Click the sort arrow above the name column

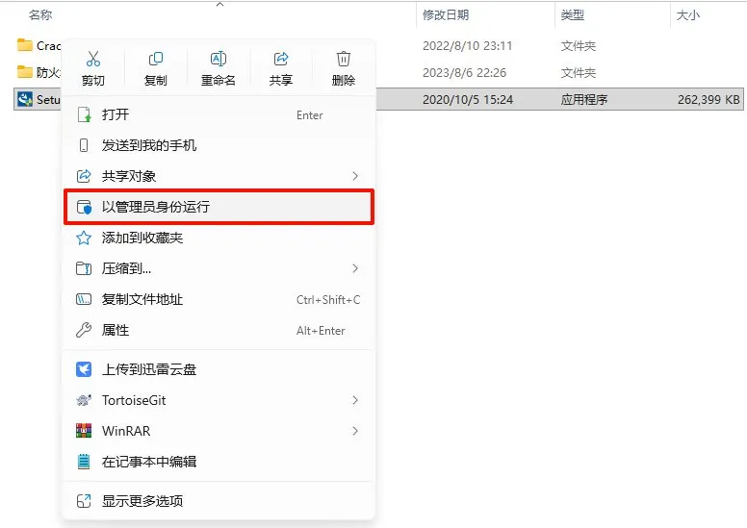click(x=219, y=4)
